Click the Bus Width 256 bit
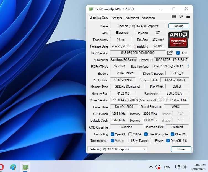Screen dimensions: 208x172 pos(177,87)
